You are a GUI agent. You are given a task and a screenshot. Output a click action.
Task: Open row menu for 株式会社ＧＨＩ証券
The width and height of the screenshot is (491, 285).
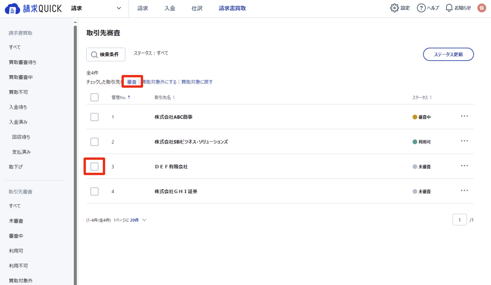pyautogui.click(x=464, y=191)
